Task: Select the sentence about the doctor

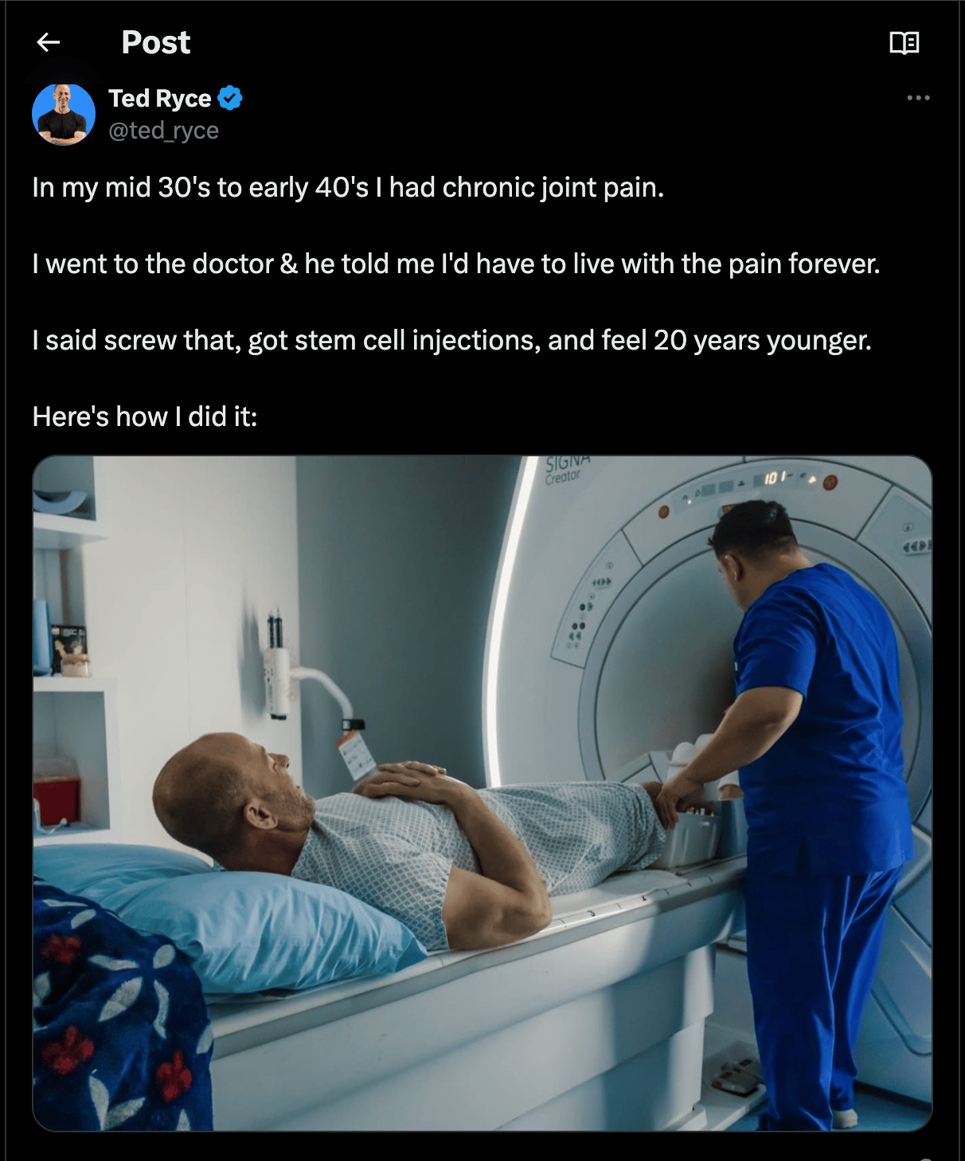Action: 456,264
